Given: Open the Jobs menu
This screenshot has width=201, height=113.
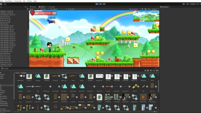Looking at the screenshot, I should (24, 1).
